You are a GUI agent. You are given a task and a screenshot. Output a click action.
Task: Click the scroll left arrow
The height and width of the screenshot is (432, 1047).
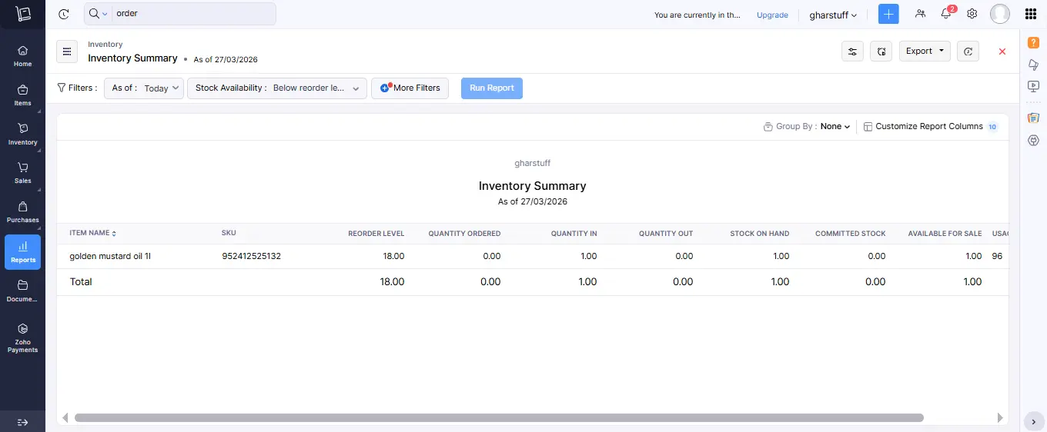pyautogui.click(x=65, y=417)
